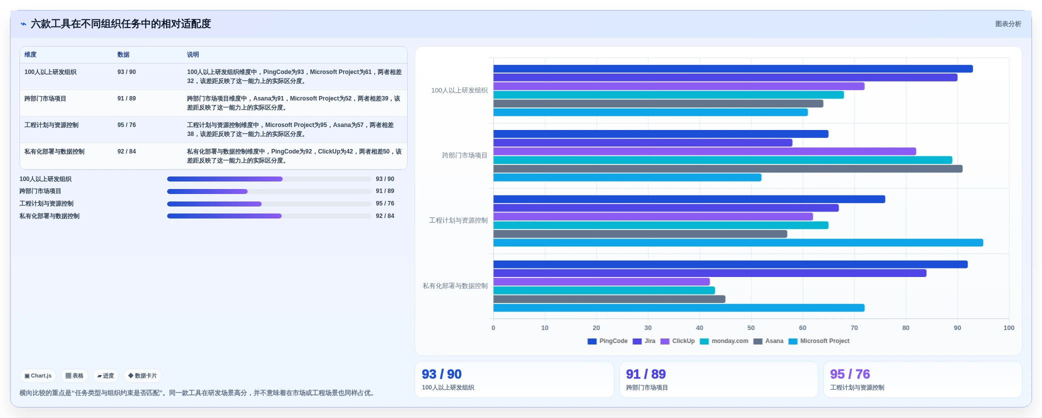The image size is (1042, 418).
Task: Select the Chart.js tag chip
Action: pos(38,375)
